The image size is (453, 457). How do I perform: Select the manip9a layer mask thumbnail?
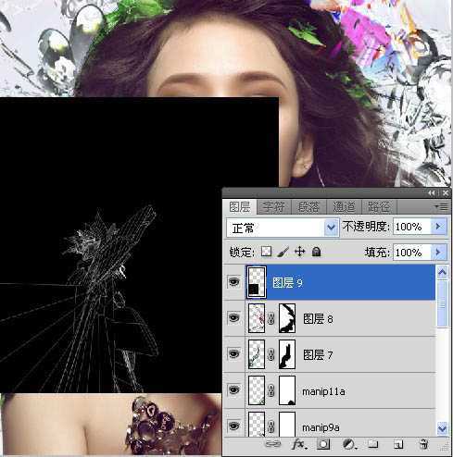point(287,424)
